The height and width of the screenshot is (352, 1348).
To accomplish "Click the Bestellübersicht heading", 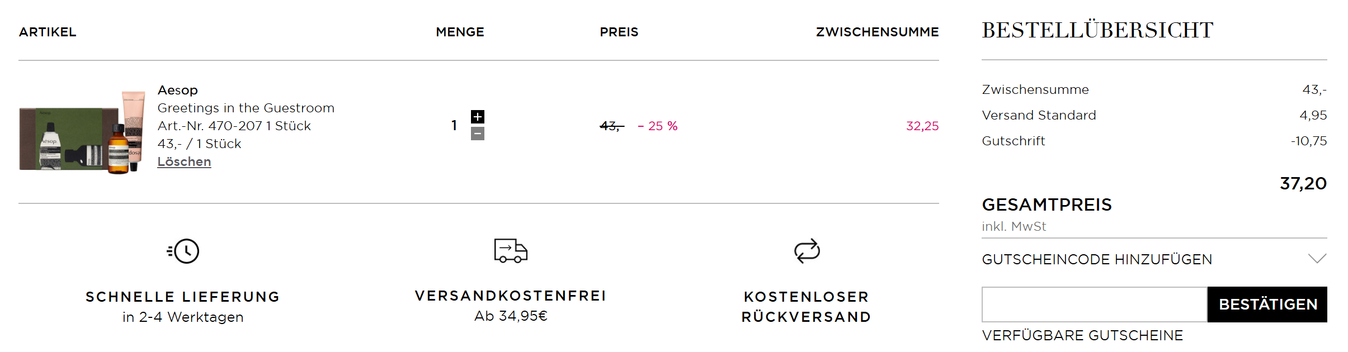I will click(x=1097, y=30).
